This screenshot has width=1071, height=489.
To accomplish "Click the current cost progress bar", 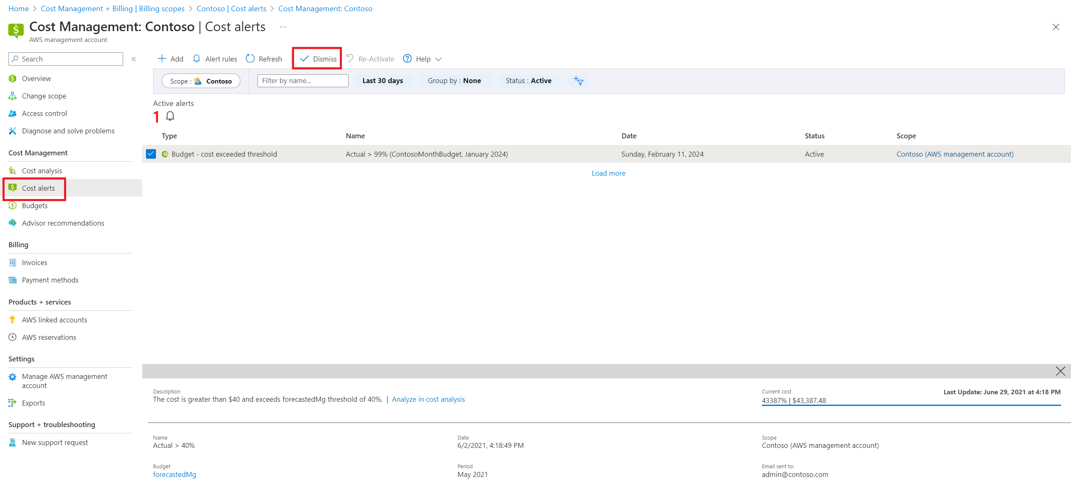I will (911, 405).
